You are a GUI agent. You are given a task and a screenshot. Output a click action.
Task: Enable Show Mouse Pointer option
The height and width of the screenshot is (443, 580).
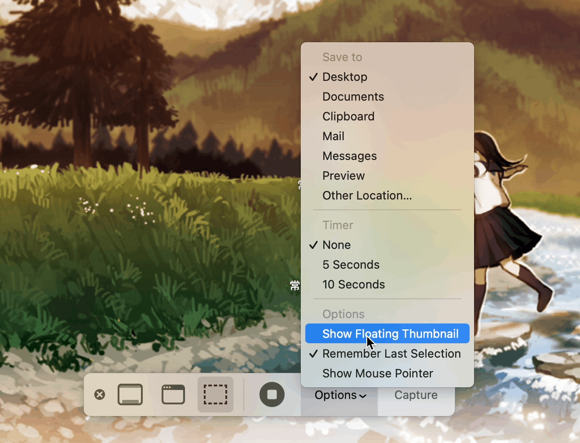click(x=387, y=373)
